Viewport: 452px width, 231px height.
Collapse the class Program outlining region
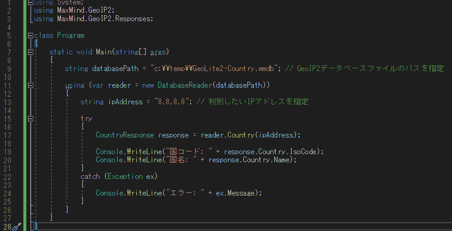[31, 36]
